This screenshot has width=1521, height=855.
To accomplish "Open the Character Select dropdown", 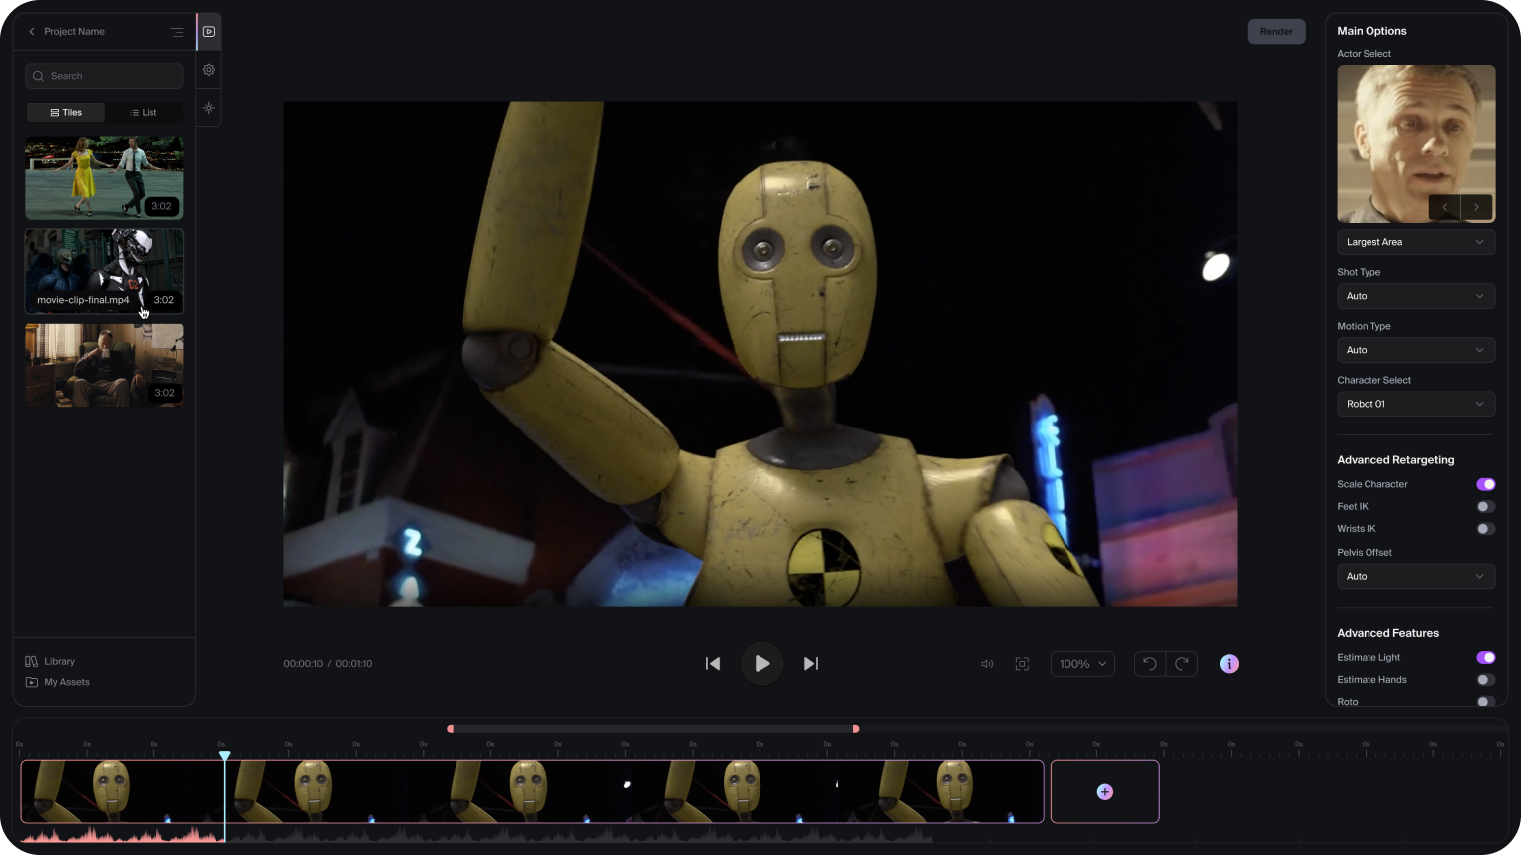I will 1415,404.
